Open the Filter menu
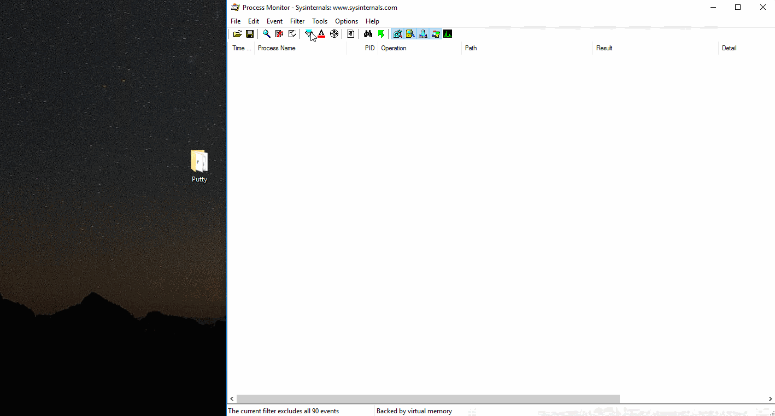The height and width of the screenshot is (416, 775). click(297, 21)
